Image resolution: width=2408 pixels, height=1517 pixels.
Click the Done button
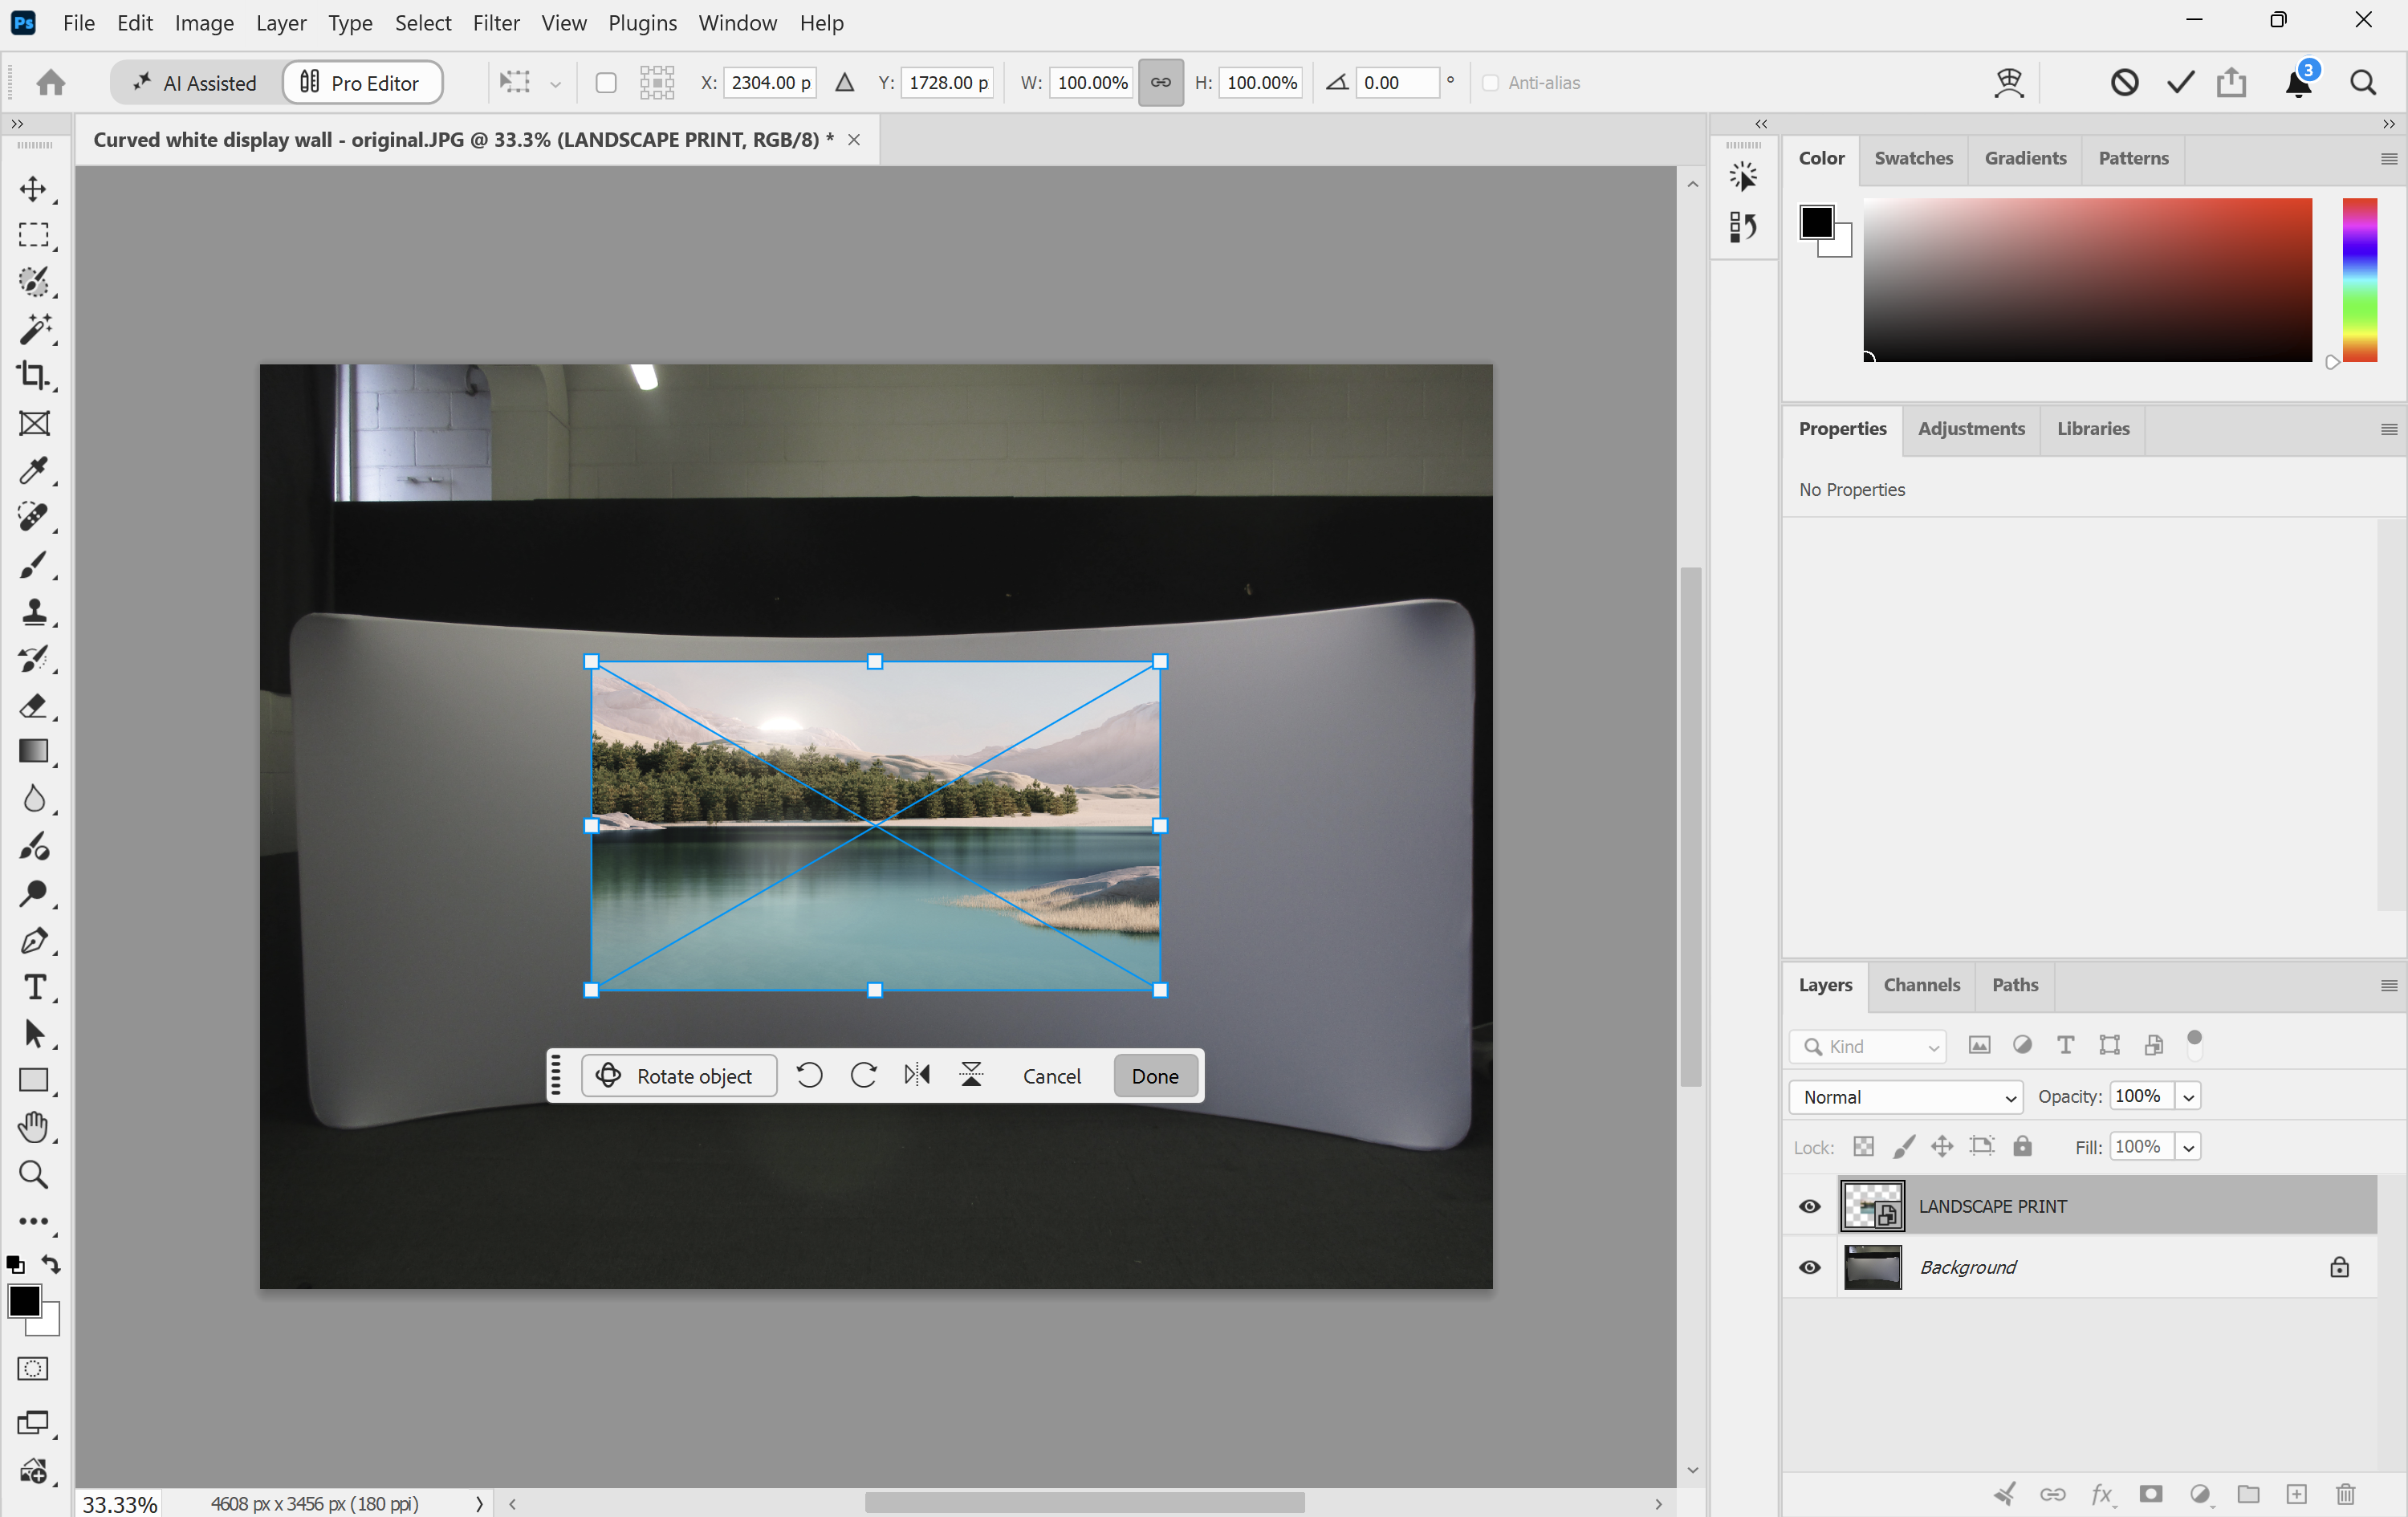[x=1155, y=1075]
